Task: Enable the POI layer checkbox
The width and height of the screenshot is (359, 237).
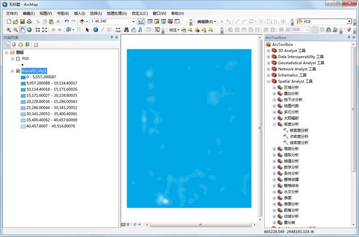Action: 18,58
